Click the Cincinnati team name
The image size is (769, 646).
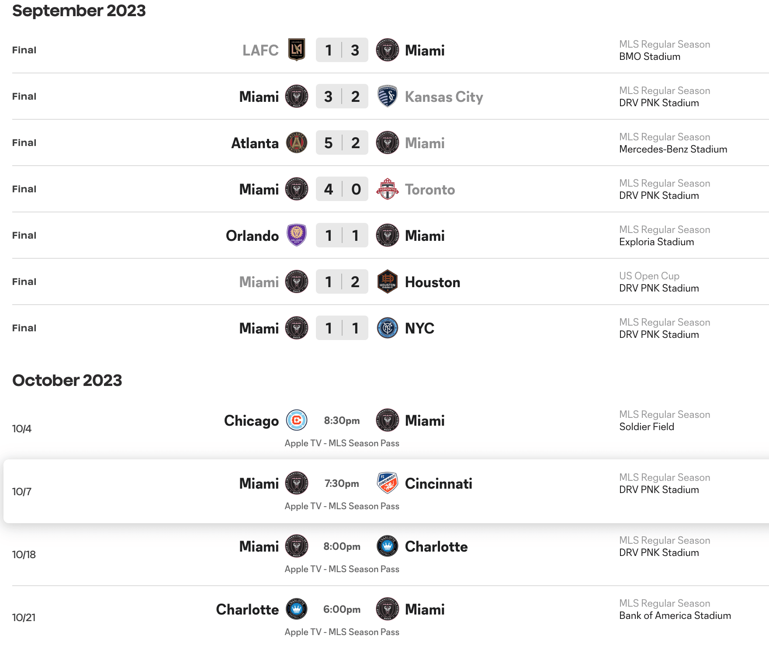(438, 483)
